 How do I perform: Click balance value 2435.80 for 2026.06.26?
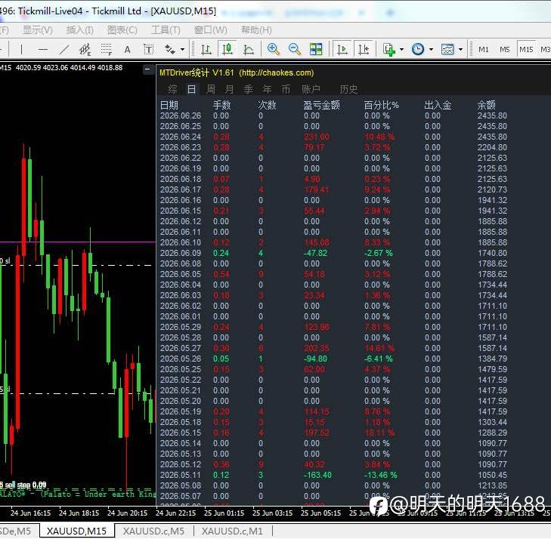coord(492,115)
